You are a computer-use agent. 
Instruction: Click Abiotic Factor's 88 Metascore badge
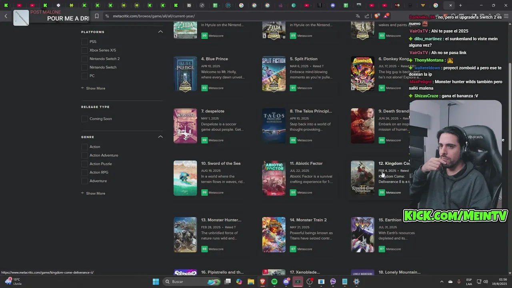pos(293,192)
